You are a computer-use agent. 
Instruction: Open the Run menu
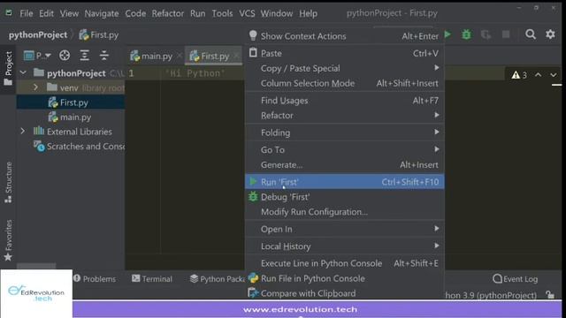(197, 13)
